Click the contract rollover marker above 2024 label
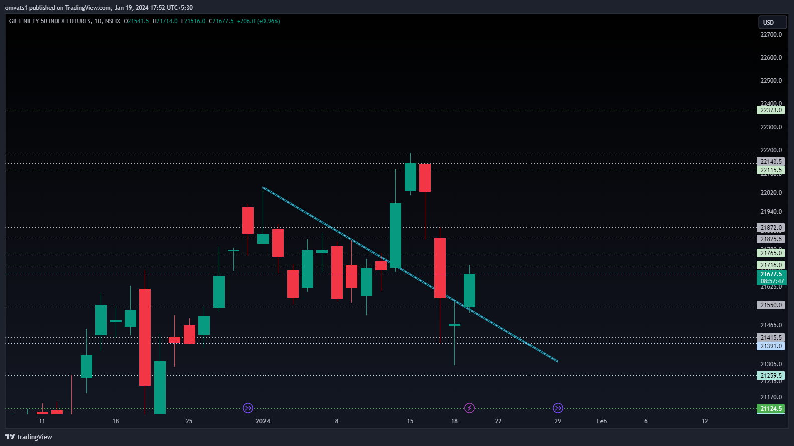Viewport: 794px width, 446px height. [x=248, y=408]
